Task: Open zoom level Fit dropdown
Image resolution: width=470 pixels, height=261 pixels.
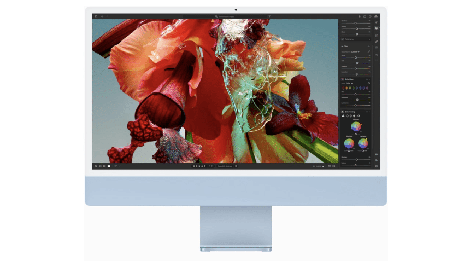Action: tap(319, 166)
